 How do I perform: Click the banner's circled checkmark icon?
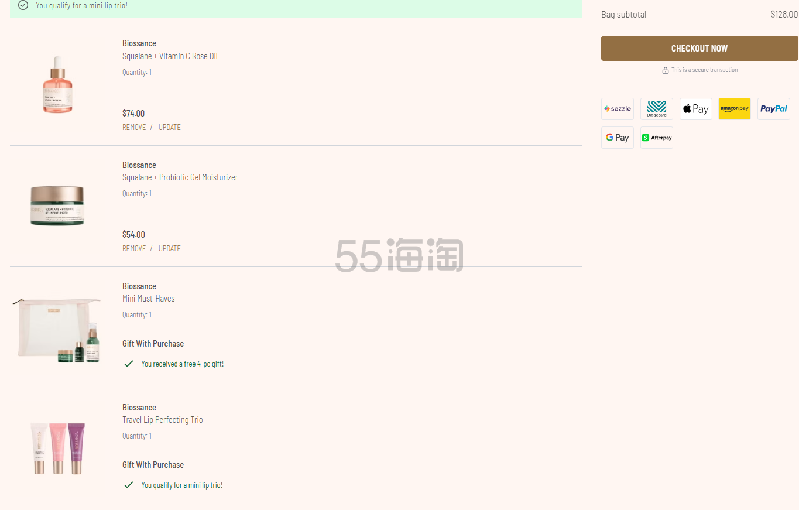(23, 5)
